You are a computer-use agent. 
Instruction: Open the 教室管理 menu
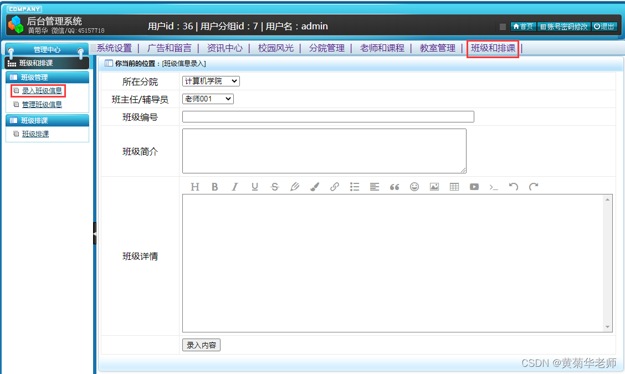point(438,48)
